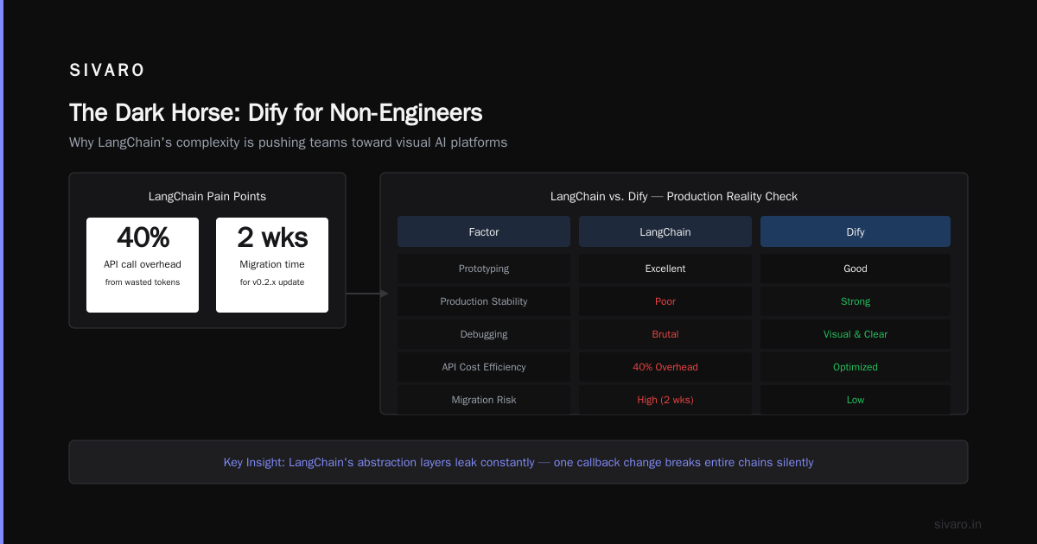Click the 'High (2 wks)' cell

tap(665, 400)
